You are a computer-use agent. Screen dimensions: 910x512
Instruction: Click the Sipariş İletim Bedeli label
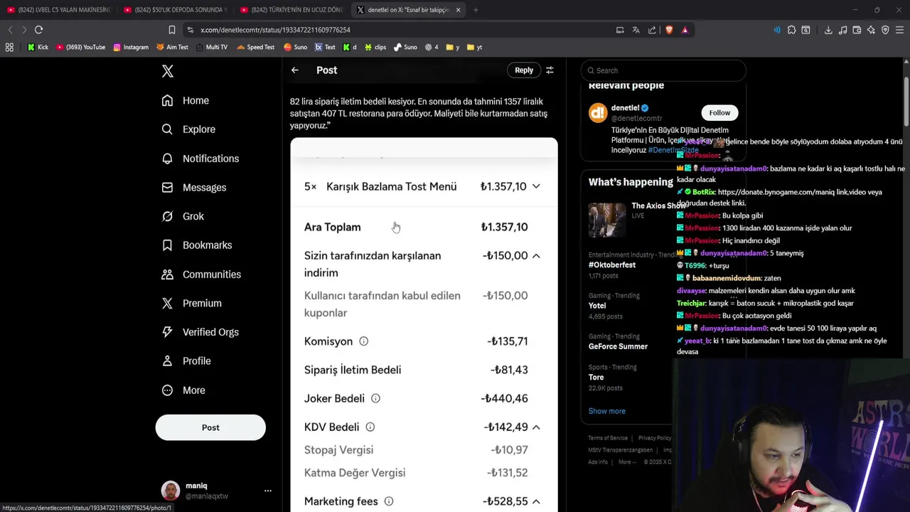coord(353,370)
